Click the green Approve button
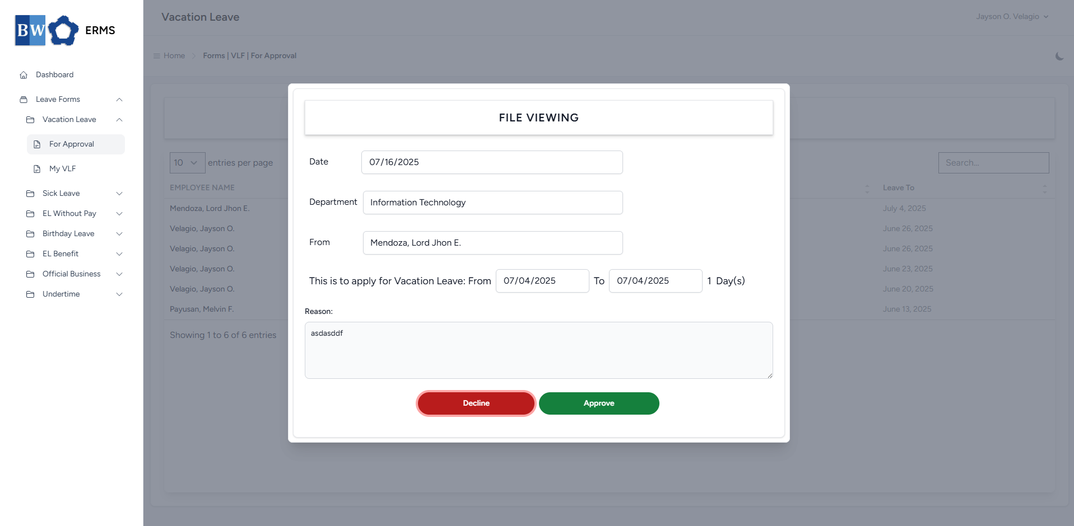This screenshot has width=1074, height=526. 599,403
